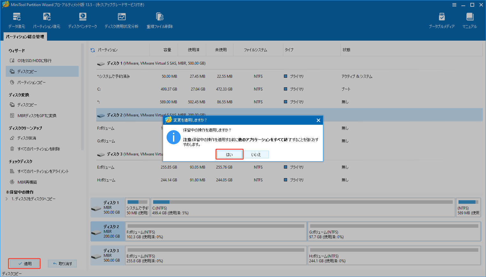Confirm with the はい button in dialog
This screenshot has width=486, height=277.
(230, 154)
